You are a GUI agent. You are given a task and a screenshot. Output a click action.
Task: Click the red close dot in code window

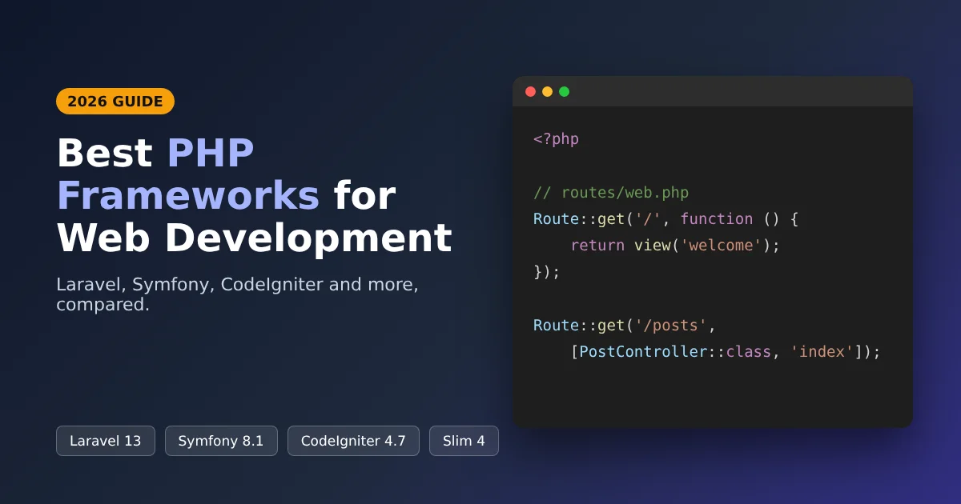(x=530, y=91)
